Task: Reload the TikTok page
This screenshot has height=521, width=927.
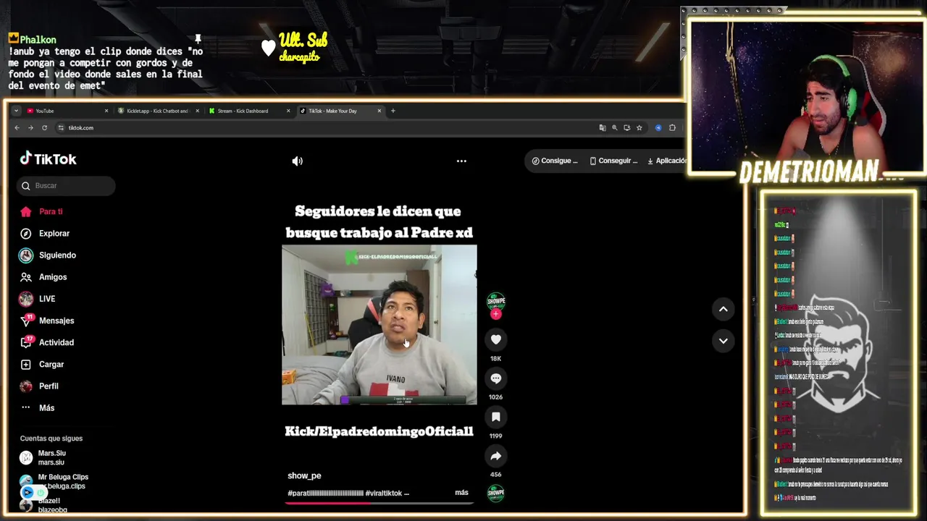Action: 44,128
